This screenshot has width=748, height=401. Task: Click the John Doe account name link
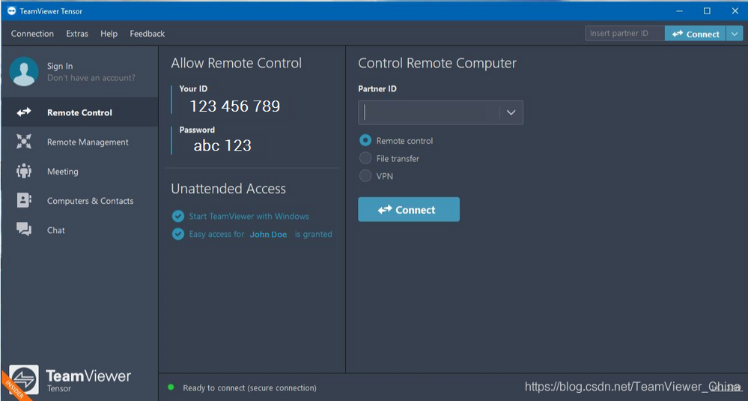pos(269,235)
